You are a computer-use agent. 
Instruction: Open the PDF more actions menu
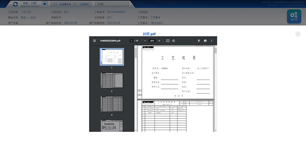[x=212, y=41]
